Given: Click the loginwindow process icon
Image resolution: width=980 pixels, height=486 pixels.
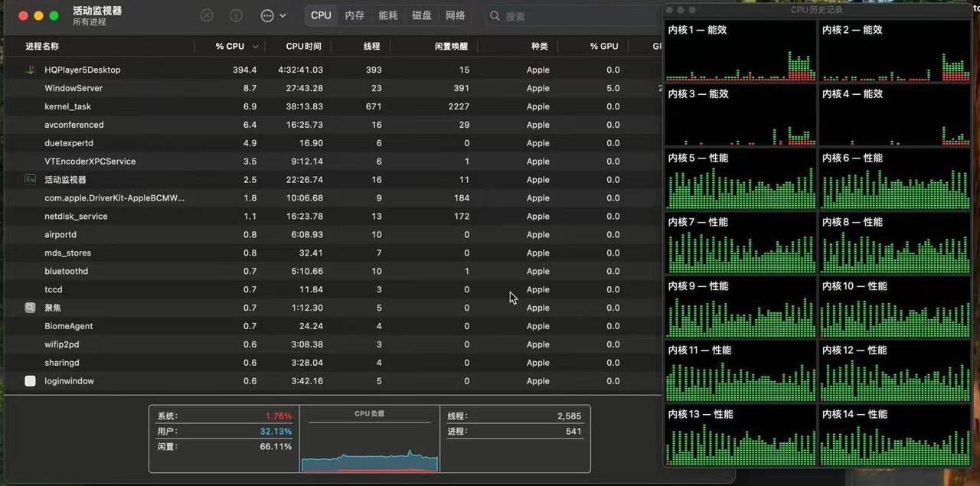Looking at the screenshot, I should click(30, 381).
